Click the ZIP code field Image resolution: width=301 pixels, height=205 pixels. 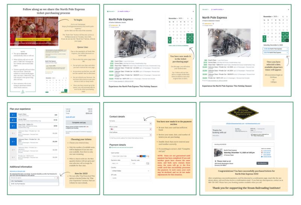[131, 178]
